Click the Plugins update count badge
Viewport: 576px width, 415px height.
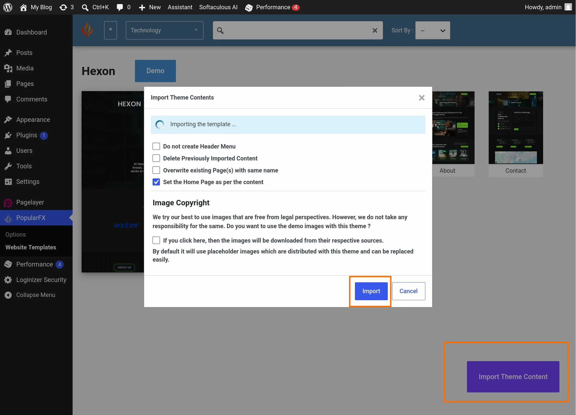pyautogui.click(x=44, y=135)
